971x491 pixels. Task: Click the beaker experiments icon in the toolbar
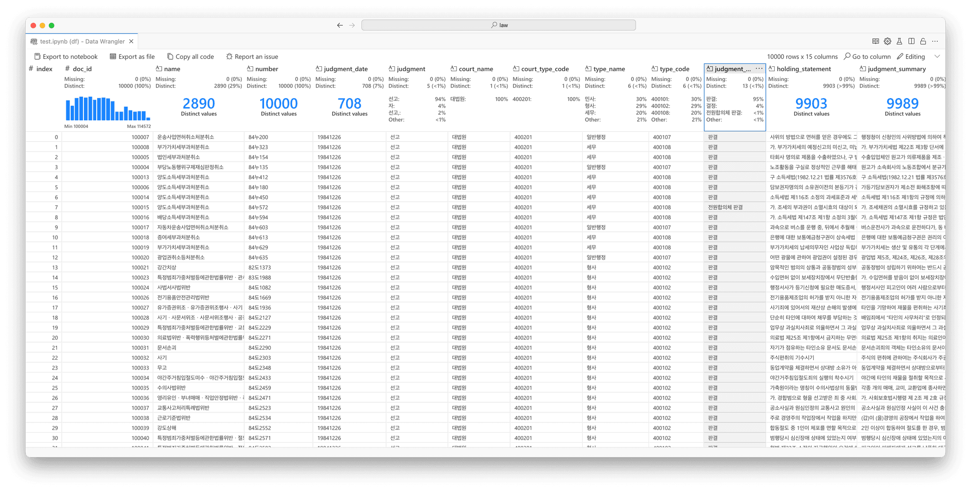899,41
